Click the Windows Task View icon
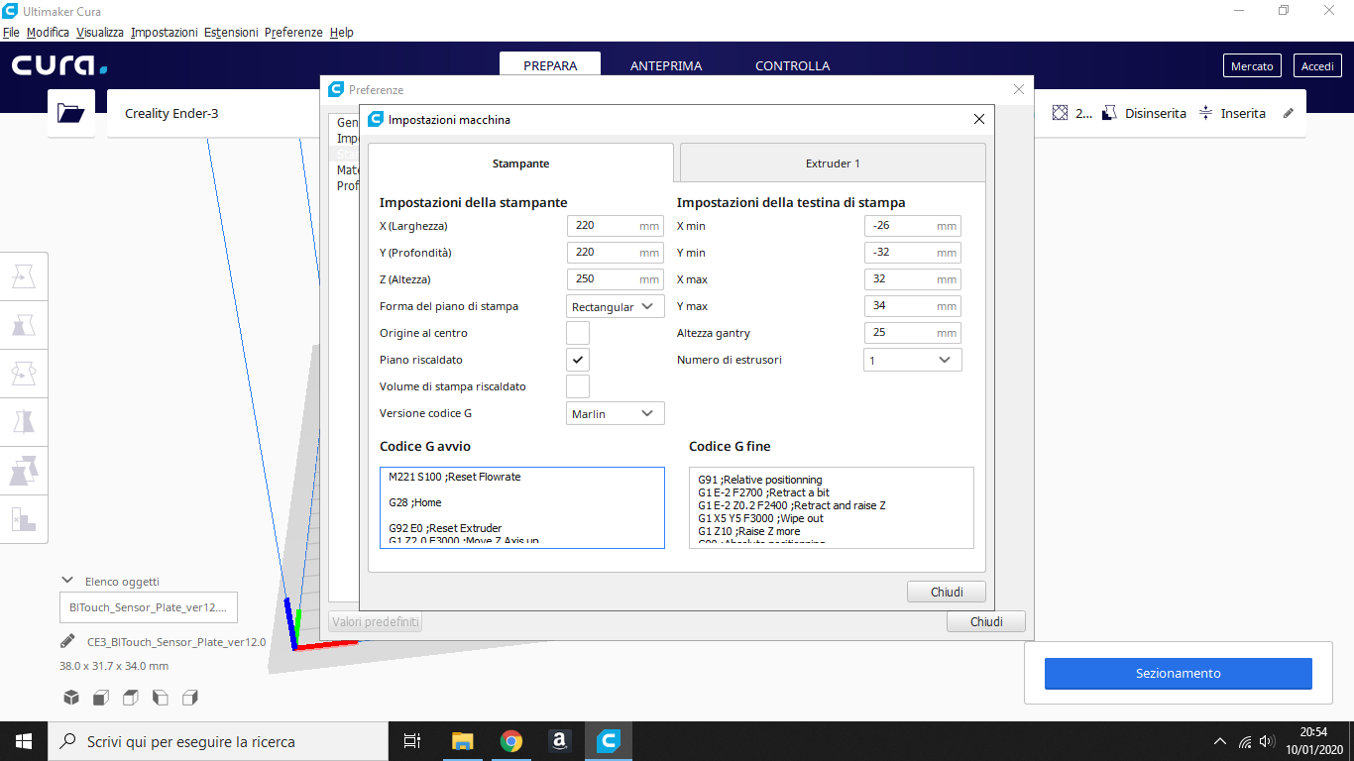The height and width of the screenshot is (761, 1354). click(x=412, y=740)
